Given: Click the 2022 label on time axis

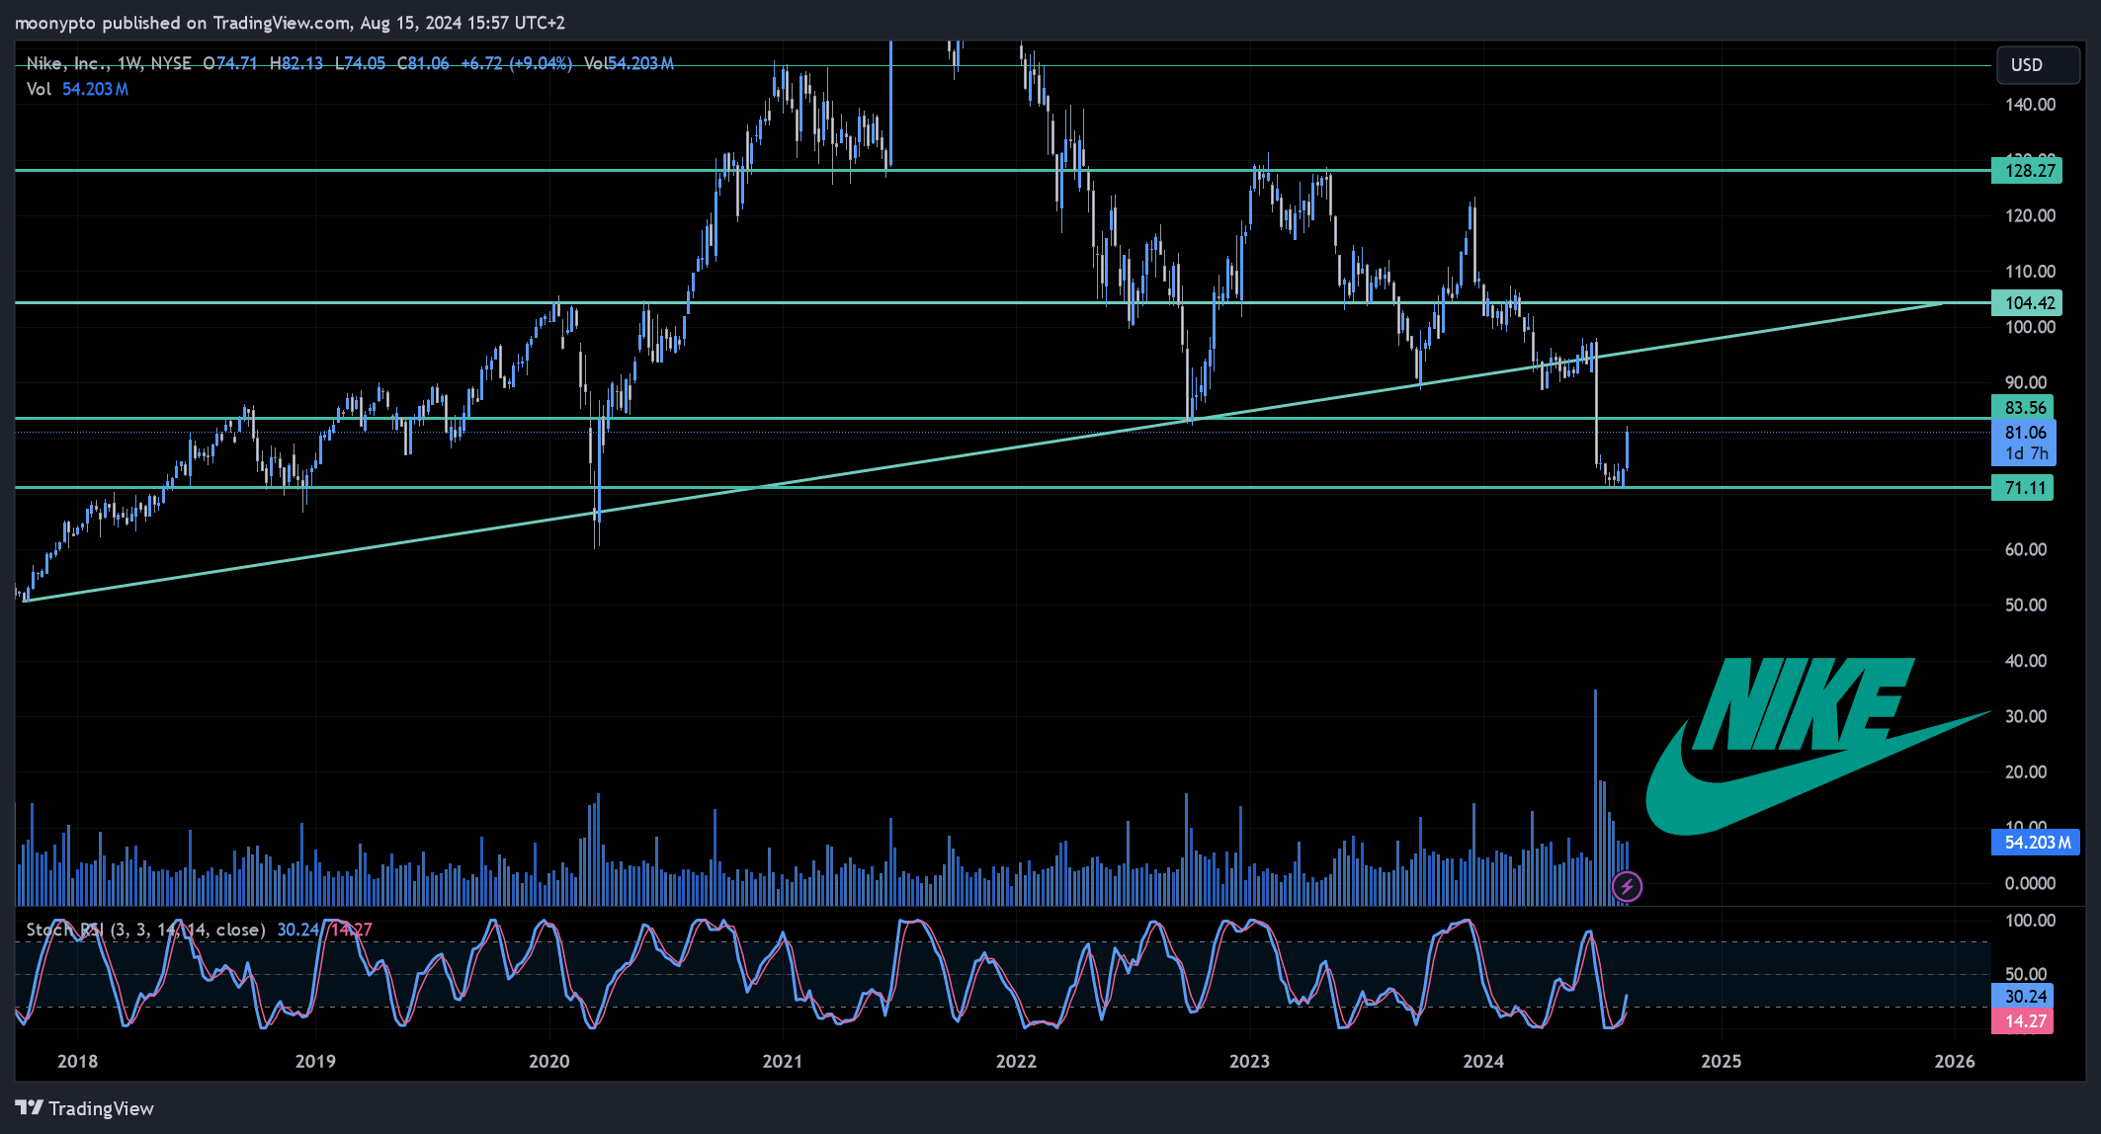Looking at the screenshot, I should click(1016, 1061).
